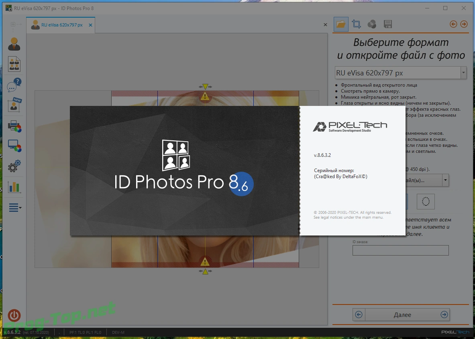Click the PIXEL-Tech logo in about dialog
Screen dimensions: 475x339
[x=350, y=126]
